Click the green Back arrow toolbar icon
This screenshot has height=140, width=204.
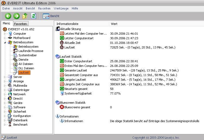click(x=8, y=16)
